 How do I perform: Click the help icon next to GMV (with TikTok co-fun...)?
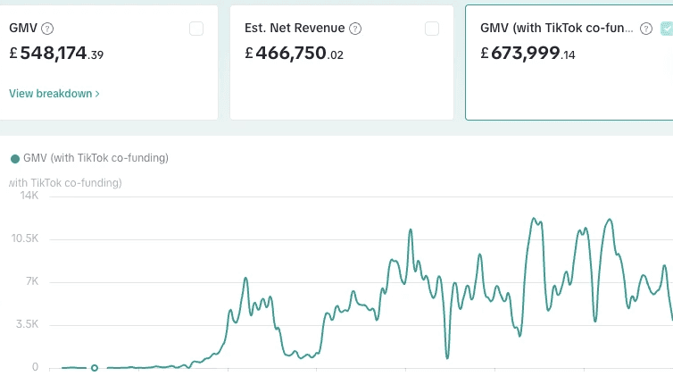646,29
